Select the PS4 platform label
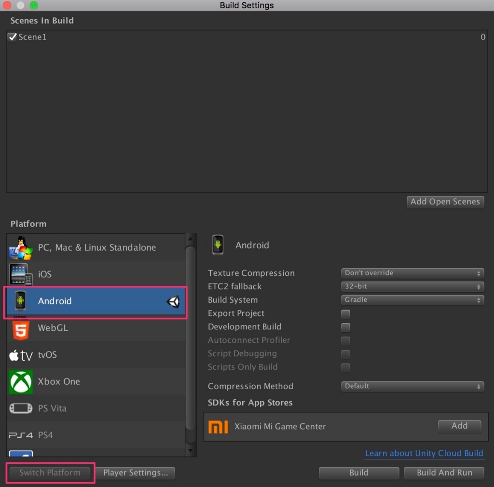The image size is (494, 487). [x=45, y=435]
